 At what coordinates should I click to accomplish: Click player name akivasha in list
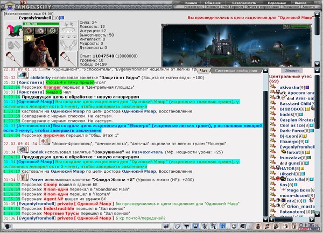click(x=289, y=88)
